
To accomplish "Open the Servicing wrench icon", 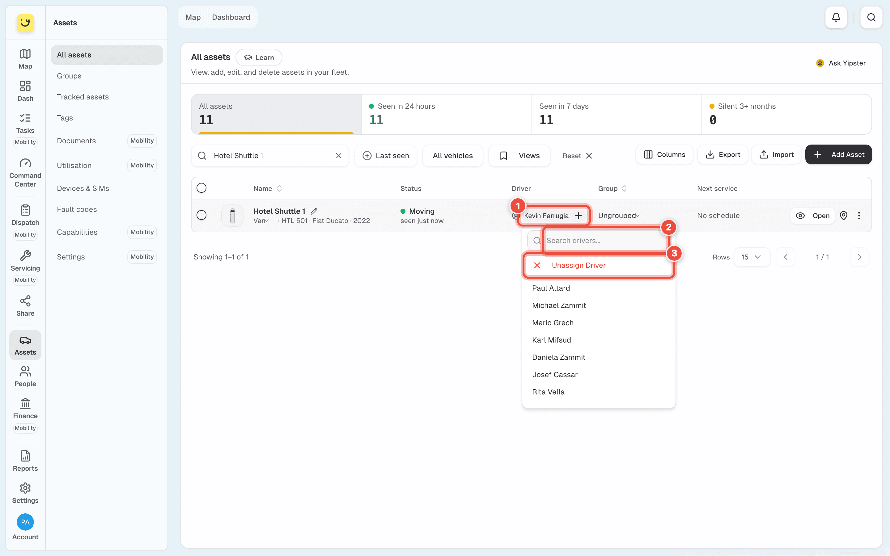I will pos(25,261).
